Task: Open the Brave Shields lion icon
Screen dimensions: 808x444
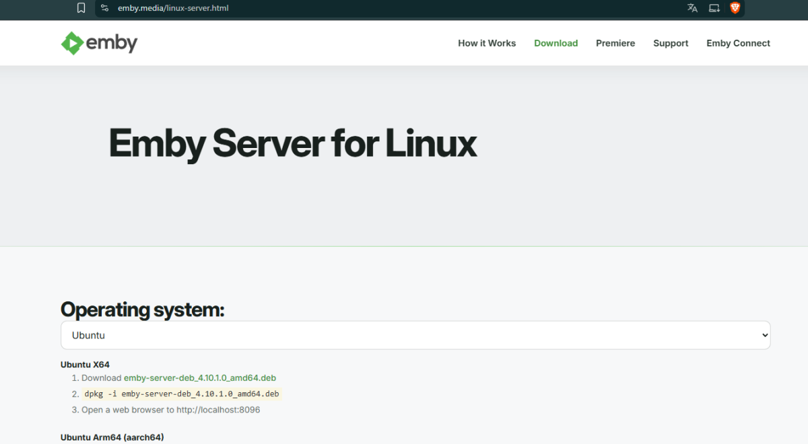Action: [735, 8]
